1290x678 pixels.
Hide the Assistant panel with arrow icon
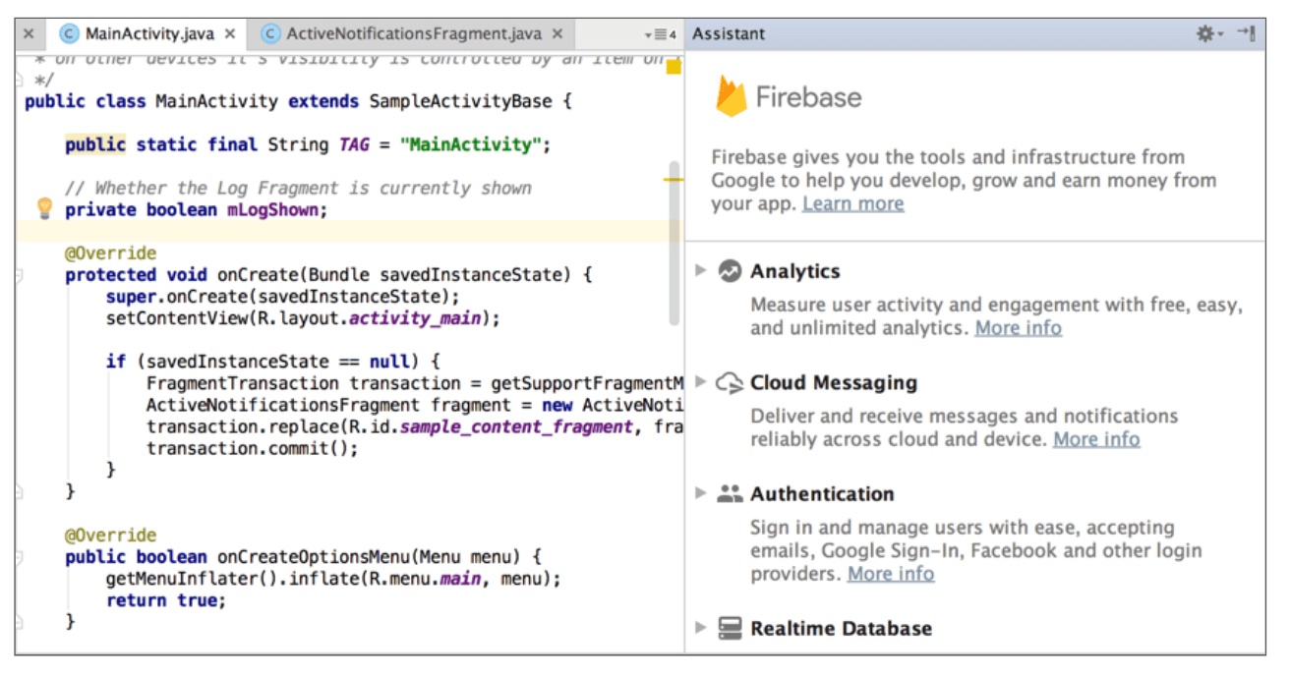1246,33
